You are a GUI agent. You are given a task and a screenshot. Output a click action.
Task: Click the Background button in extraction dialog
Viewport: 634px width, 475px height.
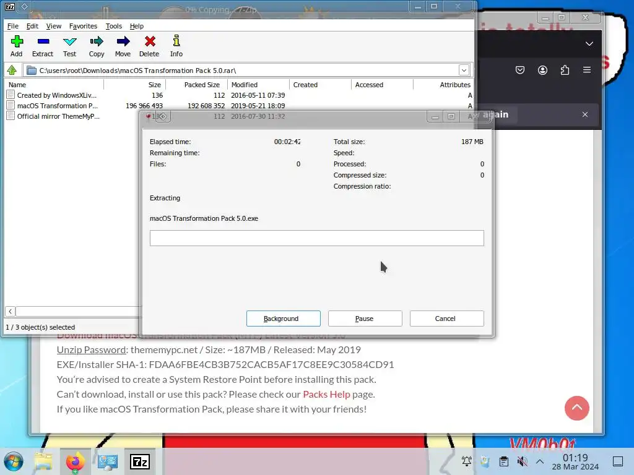tap(284, 319)
